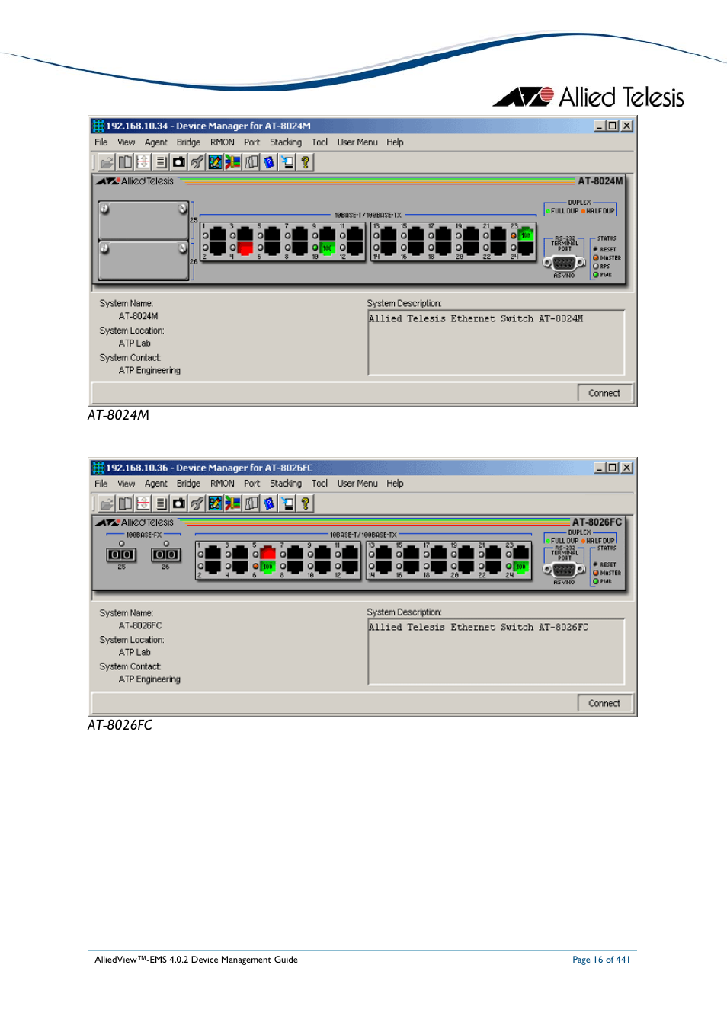Open the View menu in AT-8024M window
The height and width of the screenshot is (1029, 727).
click(127, 142)
